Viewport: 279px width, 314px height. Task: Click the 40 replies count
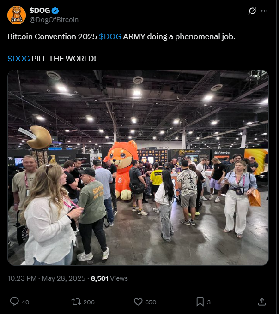coord(25,302)
